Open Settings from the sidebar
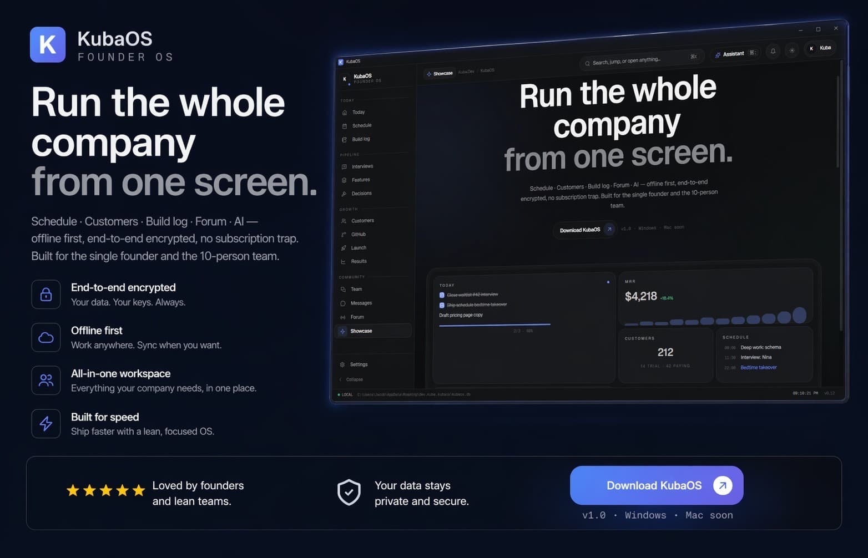Image resolution: width=868 pixels, height=558 pixels. (358, 364)
